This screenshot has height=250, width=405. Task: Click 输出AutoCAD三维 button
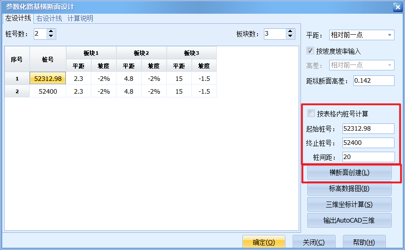point(349,220)
